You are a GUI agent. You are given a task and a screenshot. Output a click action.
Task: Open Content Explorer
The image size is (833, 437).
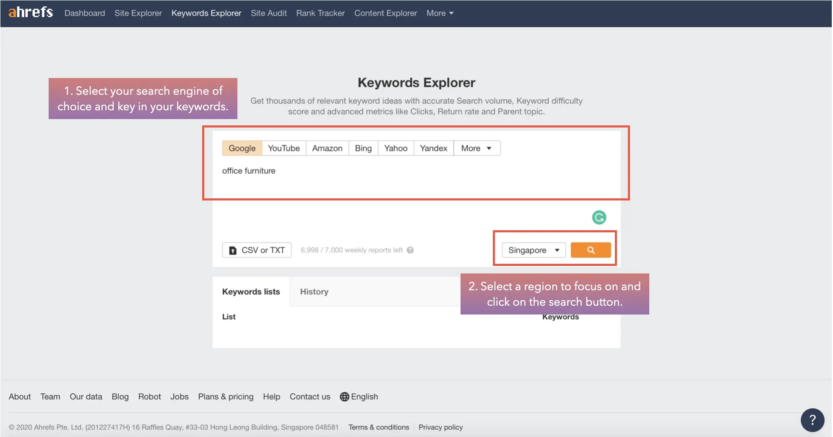[x=385, y=13]
